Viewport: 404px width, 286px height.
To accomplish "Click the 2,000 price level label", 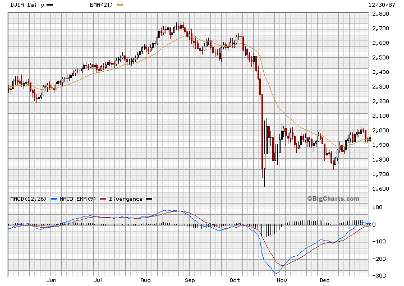I will 382,130.
